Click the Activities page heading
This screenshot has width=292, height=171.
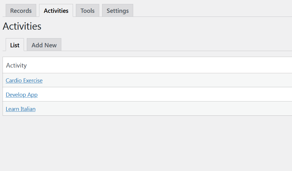click(x=22, y=26)
